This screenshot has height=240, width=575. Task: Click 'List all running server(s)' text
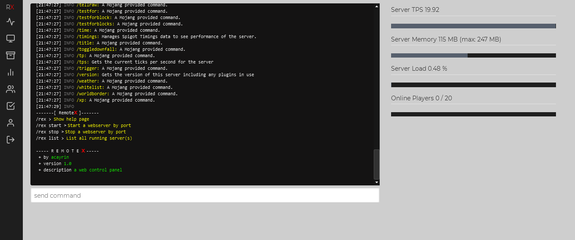[x=99, y=138]
